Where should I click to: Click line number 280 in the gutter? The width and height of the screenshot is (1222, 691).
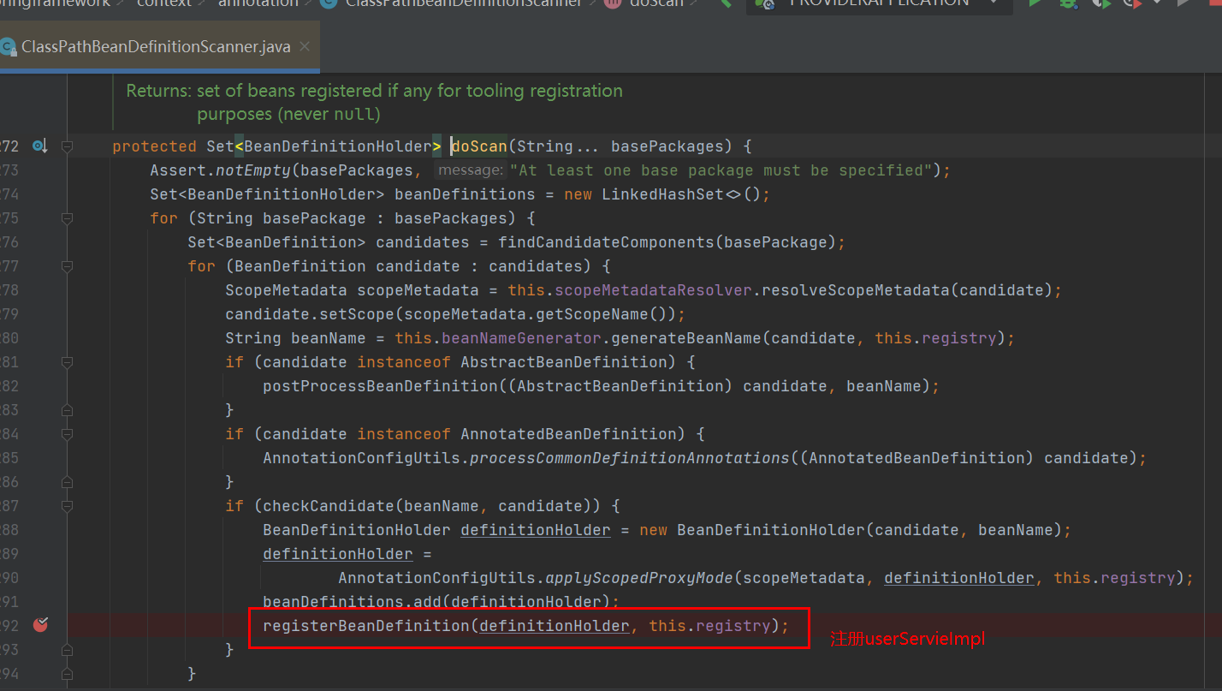9,338
